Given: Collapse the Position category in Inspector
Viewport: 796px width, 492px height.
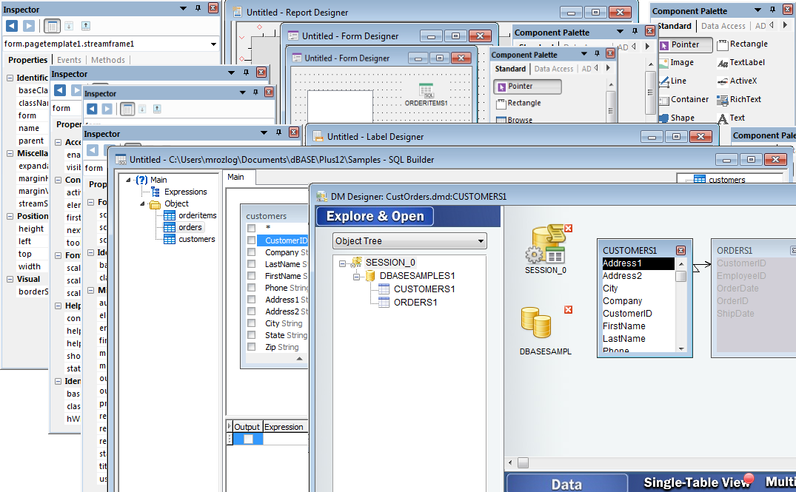Looking at the screenshot, I should point(10,217).
